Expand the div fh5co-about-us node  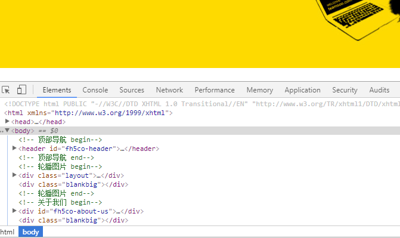[14, 211]
